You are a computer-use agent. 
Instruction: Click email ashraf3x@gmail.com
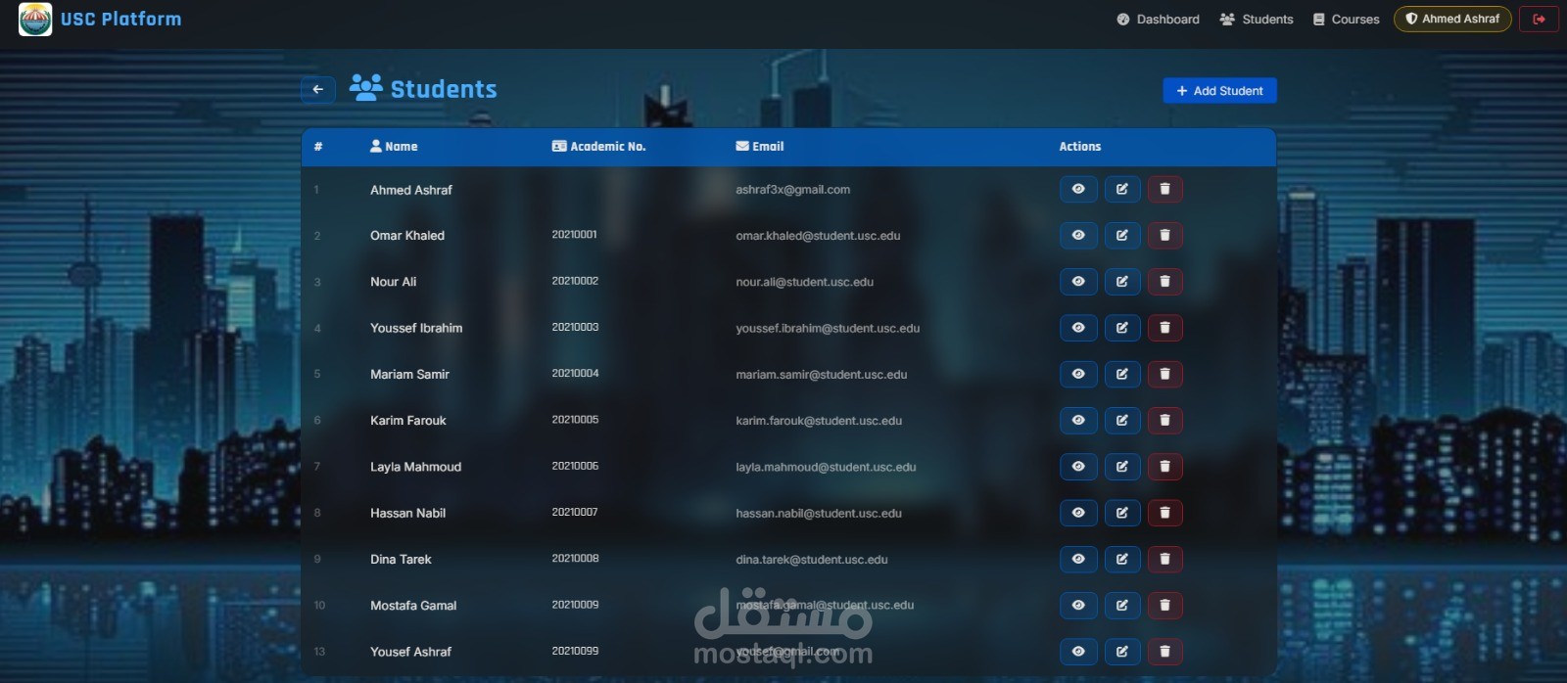pyautogui.click(x=793, y=190)
